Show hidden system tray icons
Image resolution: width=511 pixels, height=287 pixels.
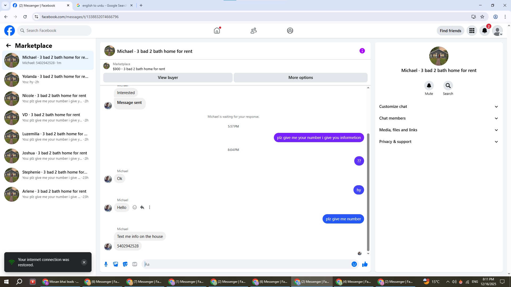coord(448,282)
